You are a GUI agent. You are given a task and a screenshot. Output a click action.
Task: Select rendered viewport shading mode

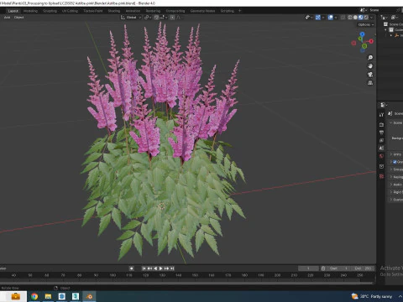[x=366, y=18]
